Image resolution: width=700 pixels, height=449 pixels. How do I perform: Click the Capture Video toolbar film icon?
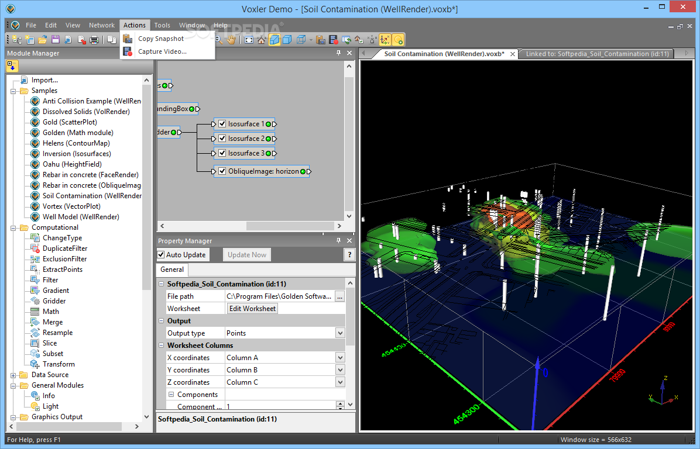click(x=333, y=40)
